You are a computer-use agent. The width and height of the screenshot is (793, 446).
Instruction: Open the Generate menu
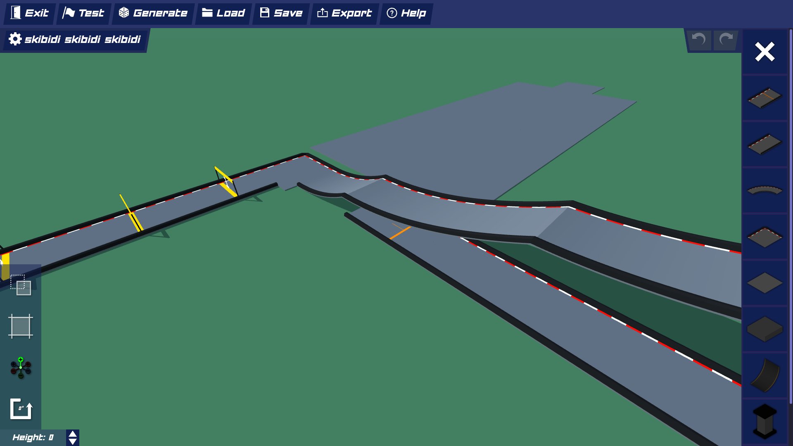click(x=153, y=13)
